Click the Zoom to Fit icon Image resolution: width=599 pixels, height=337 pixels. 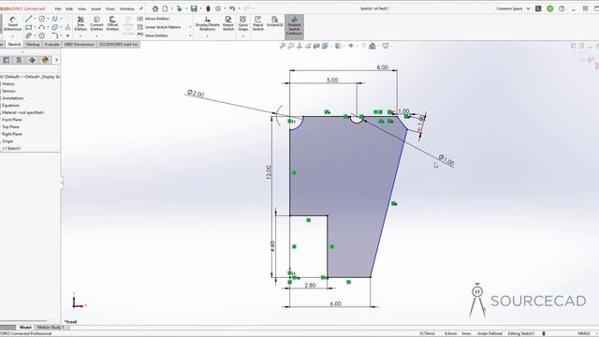(x=283, y=46)
